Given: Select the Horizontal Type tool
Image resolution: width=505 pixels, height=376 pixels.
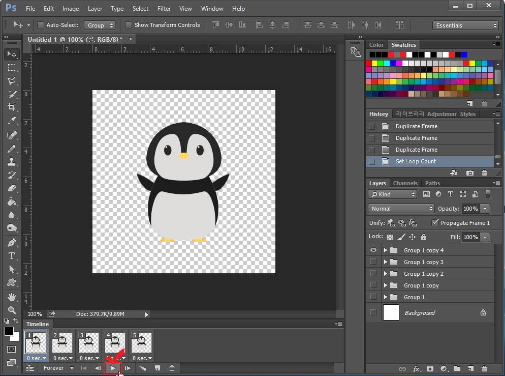Looking at the screenshot, I should (x=12, y=256).
